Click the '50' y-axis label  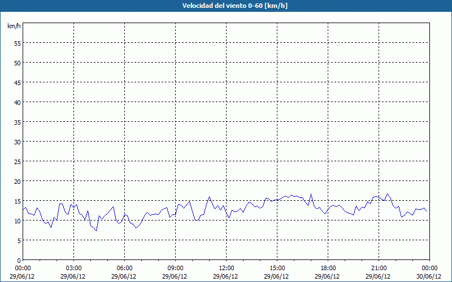pyautogui.click(x=18, y=63)
